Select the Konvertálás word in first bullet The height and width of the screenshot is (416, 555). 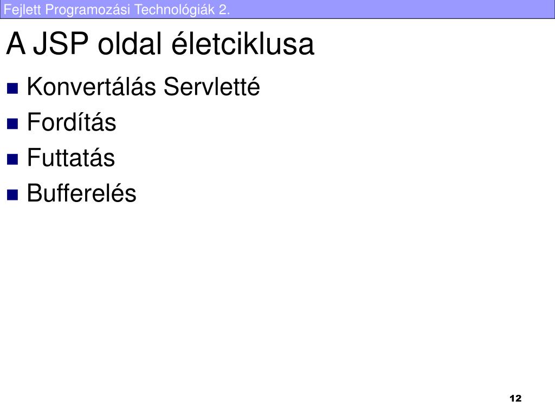[x=91, y=86]
